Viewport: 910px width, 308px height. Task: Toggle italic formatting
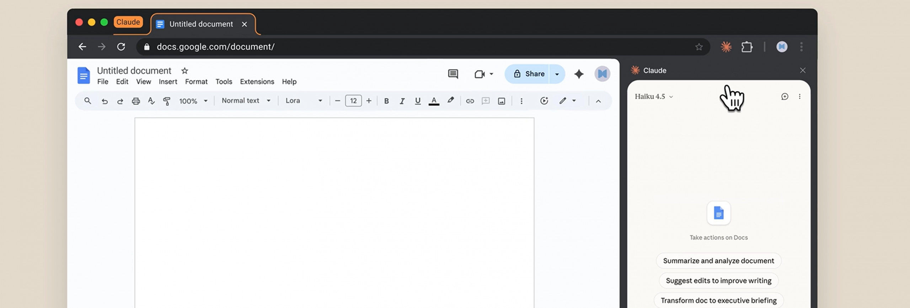(402, 101)
